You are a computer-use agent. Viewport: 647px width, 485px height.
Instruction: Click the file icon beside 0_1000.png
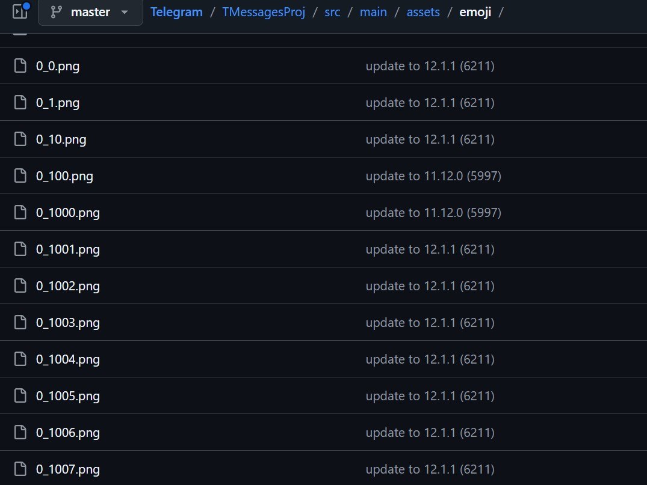(20, 213)
